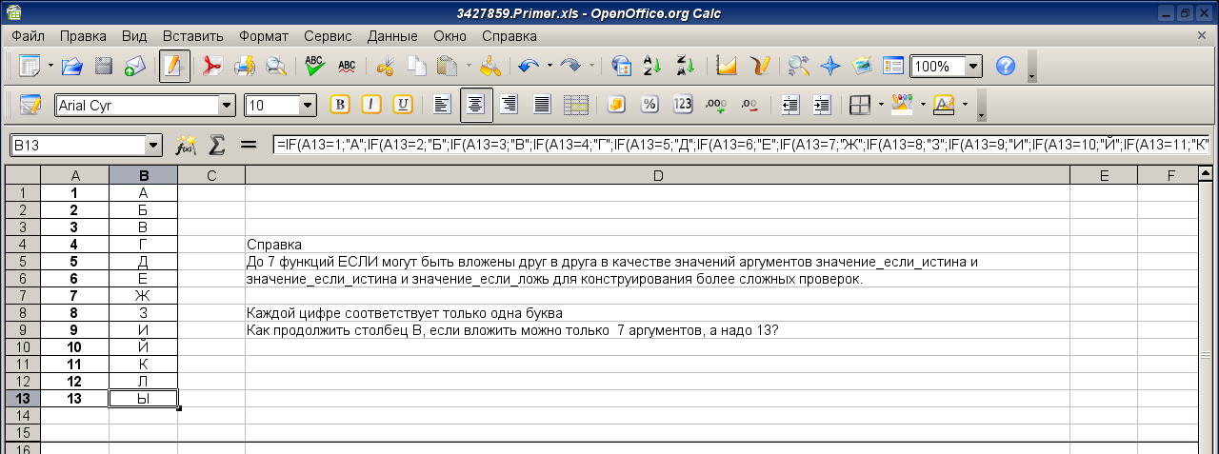The image size is (1219, 454).
Task: Click the Print file directly icon
Action: (244, 67)
